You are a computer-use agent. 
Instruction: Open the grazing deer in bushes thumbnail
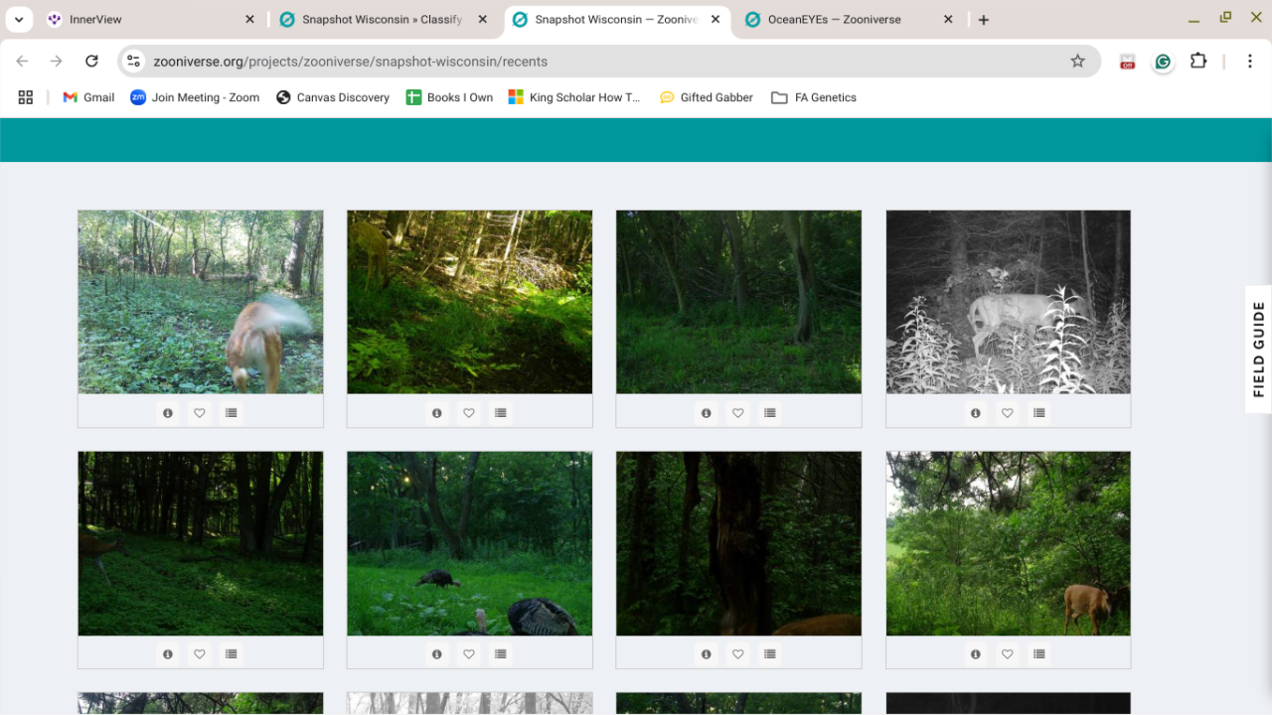point(1009,543)
